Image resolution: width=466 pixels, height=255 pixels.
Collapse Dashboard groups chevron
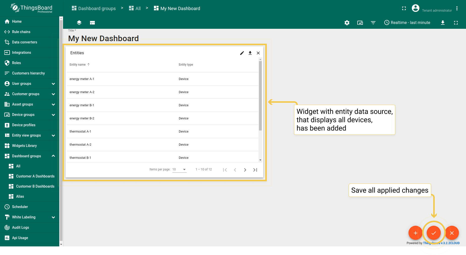coord(53,156)
